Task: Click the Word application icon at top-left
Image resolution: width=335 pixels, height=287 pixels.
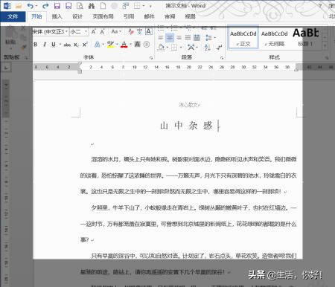Action: 7,6
